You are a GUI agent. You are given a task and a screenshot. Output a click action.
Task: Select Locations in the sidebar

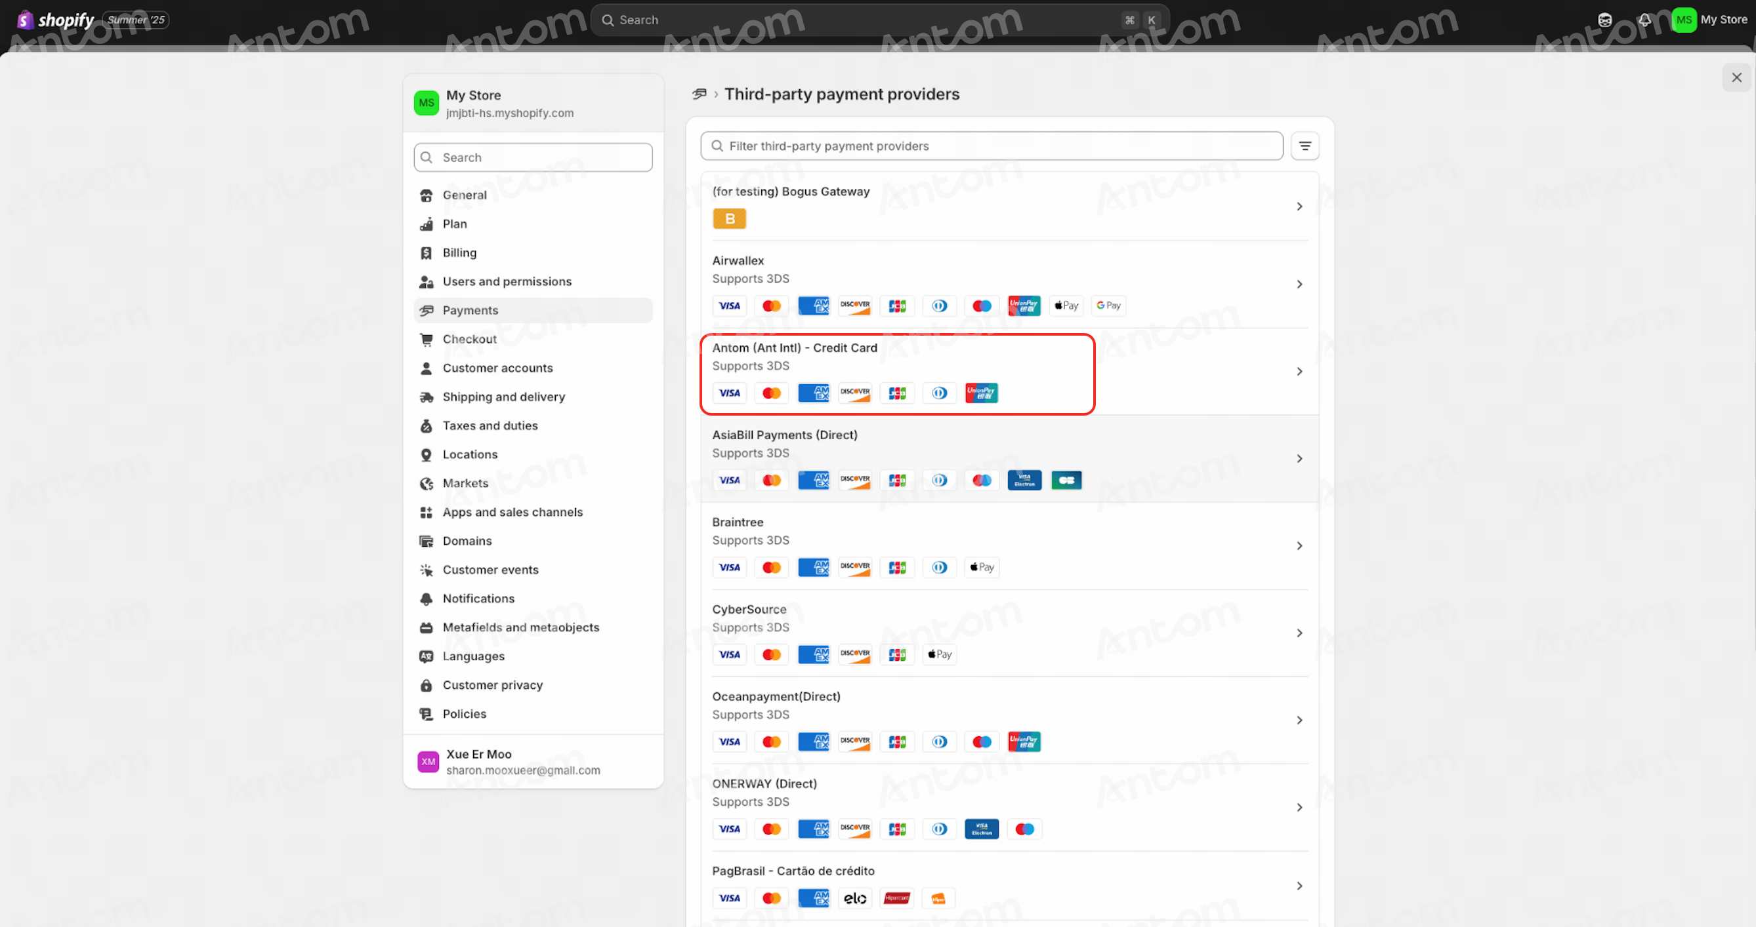(x=533, y=455)
